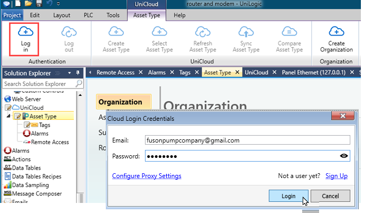This screenshot has width=372, height=213.
Task: Click Cancel in Cloud Login dialog
Action: tap(330, 196)
